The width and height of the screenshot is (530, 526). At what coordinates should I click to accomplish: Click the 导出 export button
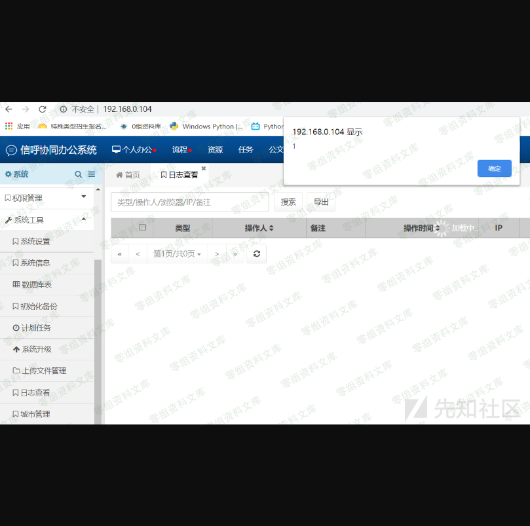click(x=321, y=202)
